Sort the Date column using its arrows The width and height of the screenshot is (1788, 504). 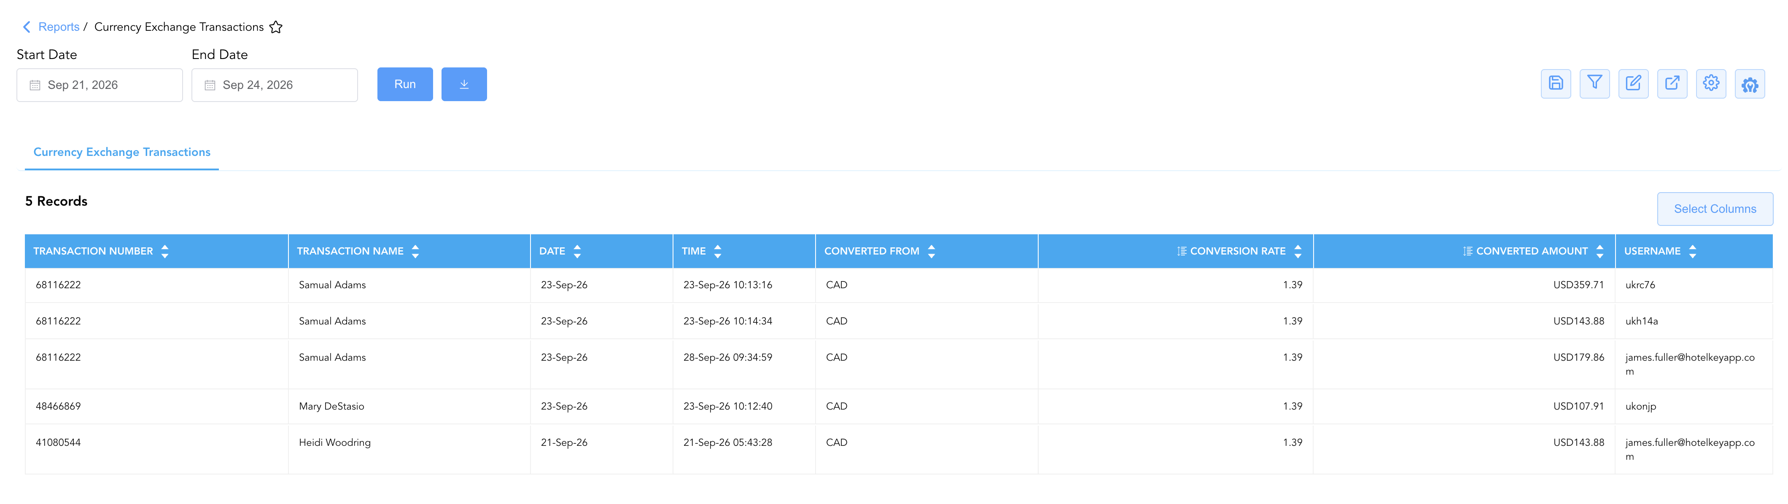coord(577,251)
